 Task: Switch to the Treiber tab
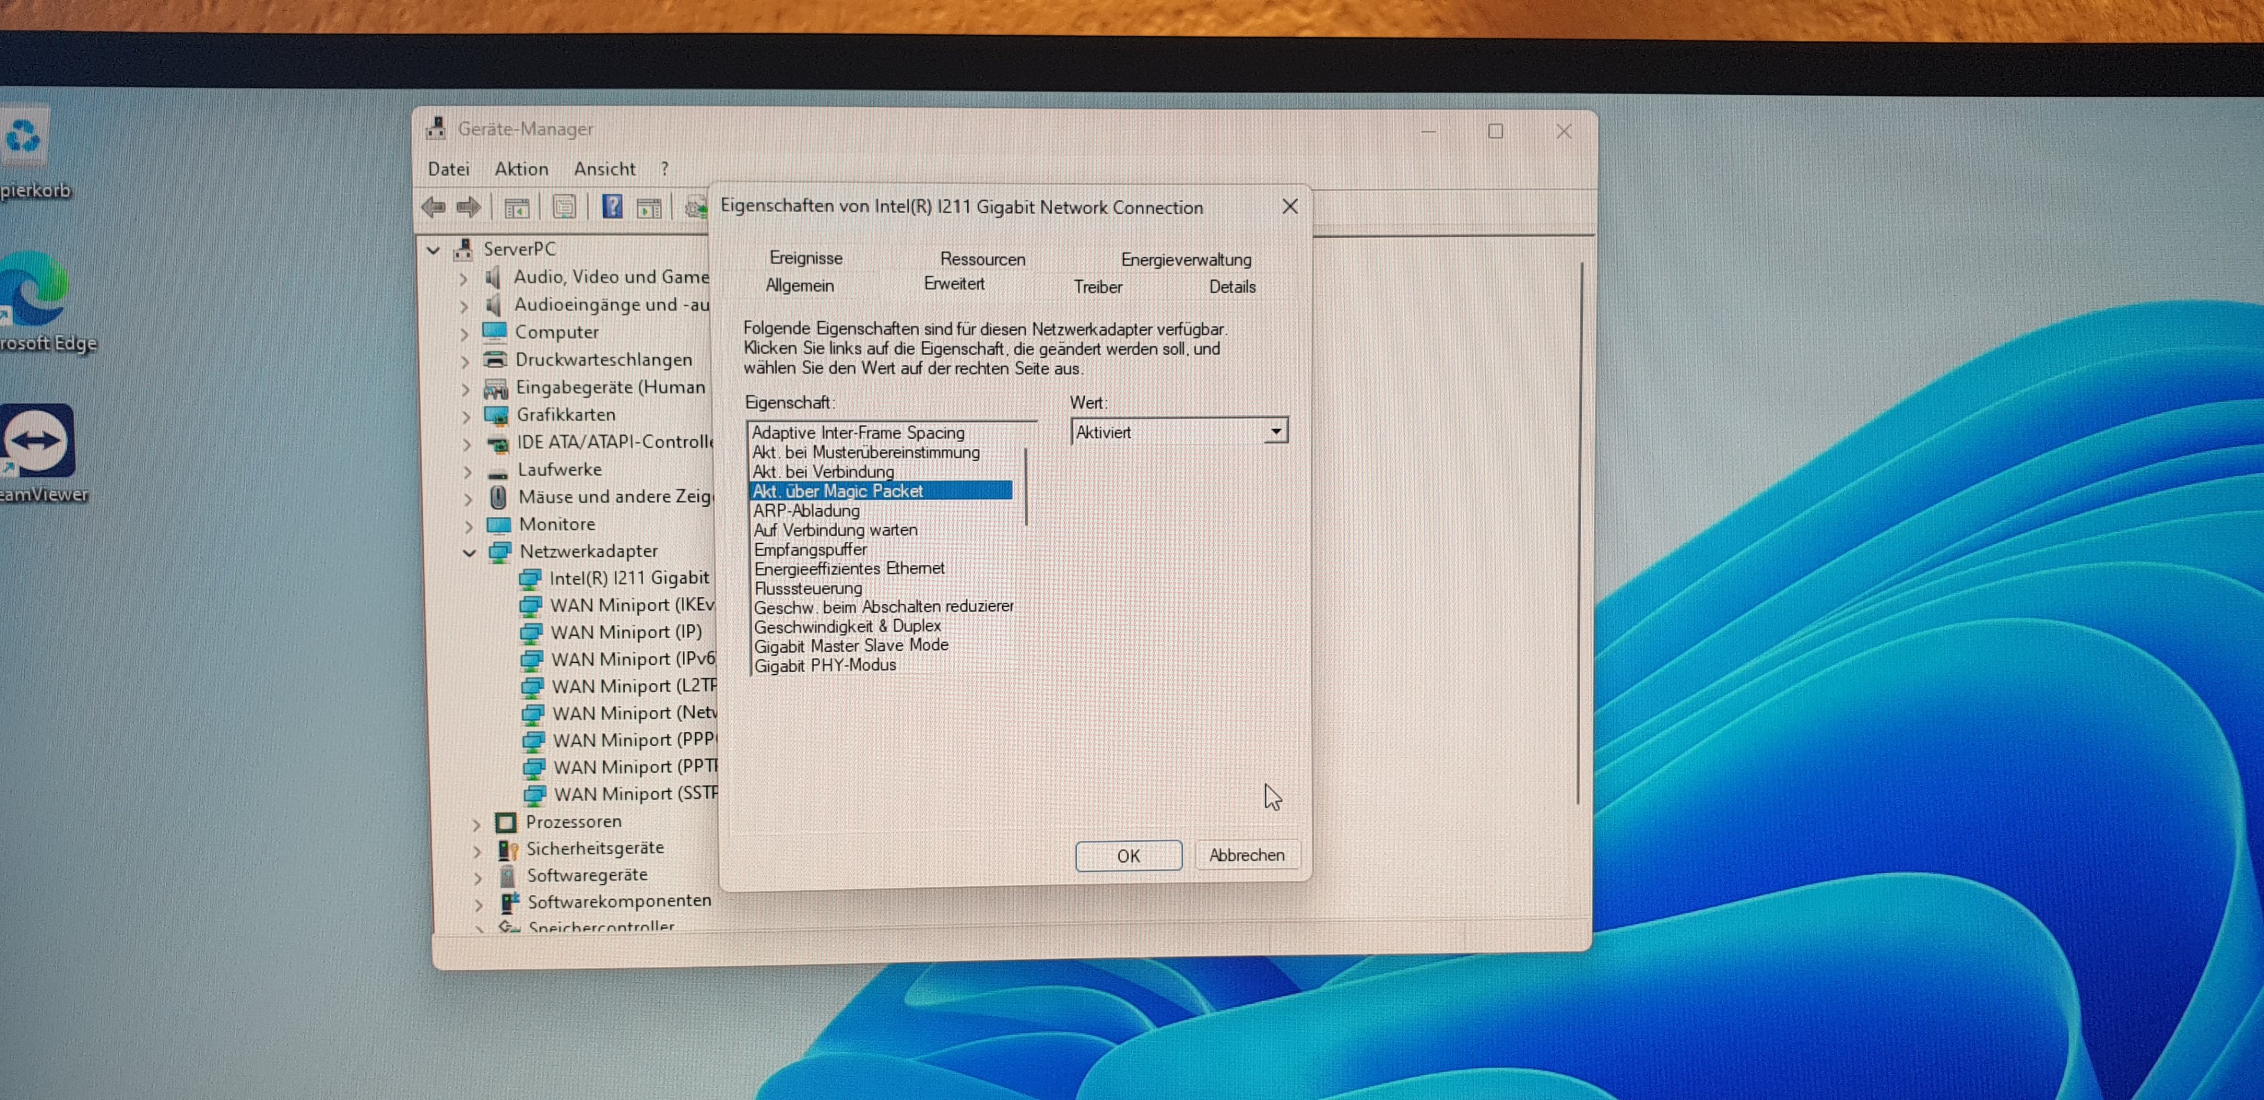click(1098, 286)
